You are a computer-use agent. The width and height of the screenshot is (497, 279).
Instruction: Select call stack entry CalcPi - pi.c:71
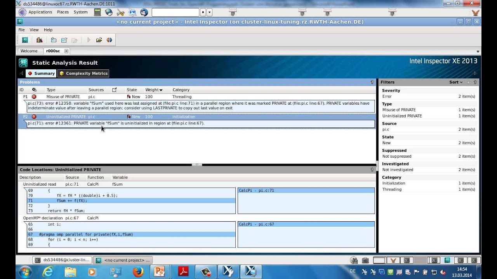[x=306, y=191]
